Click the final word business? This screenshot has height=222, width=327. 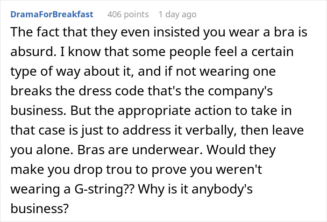click(40, 208)
